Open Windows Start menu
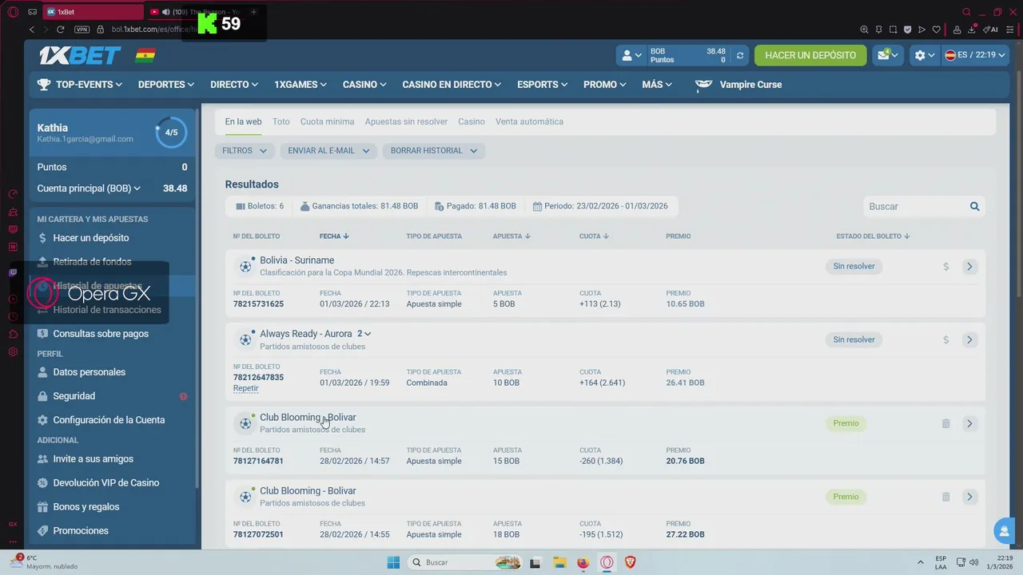The width and height of the screenshot is (1023, 575). point(393,562)
